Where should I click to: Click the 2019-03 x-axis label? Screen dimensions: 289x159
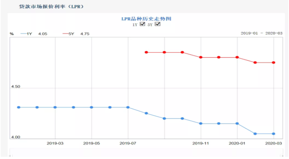pos(55,143)
